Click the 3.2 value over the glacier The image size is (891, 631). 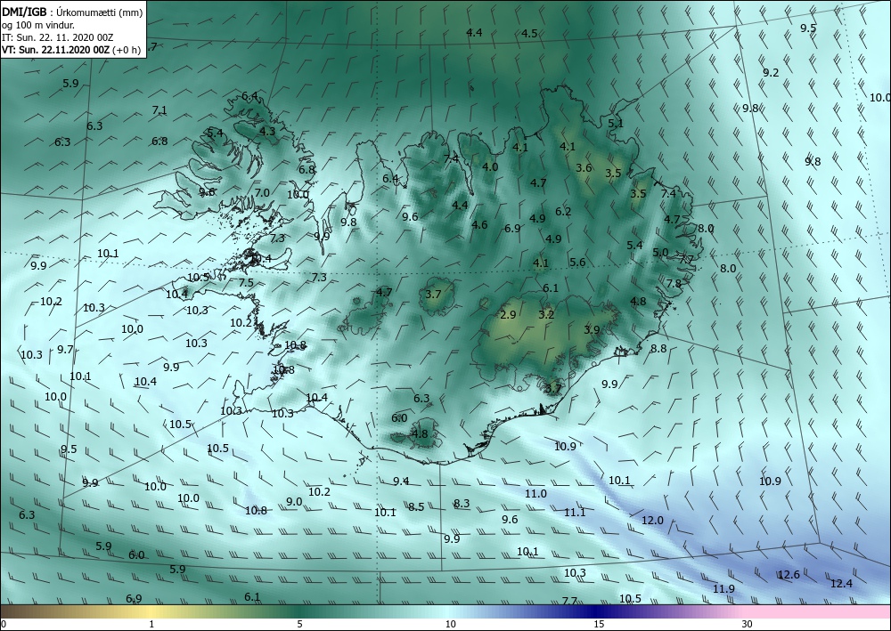click(546, 314)
